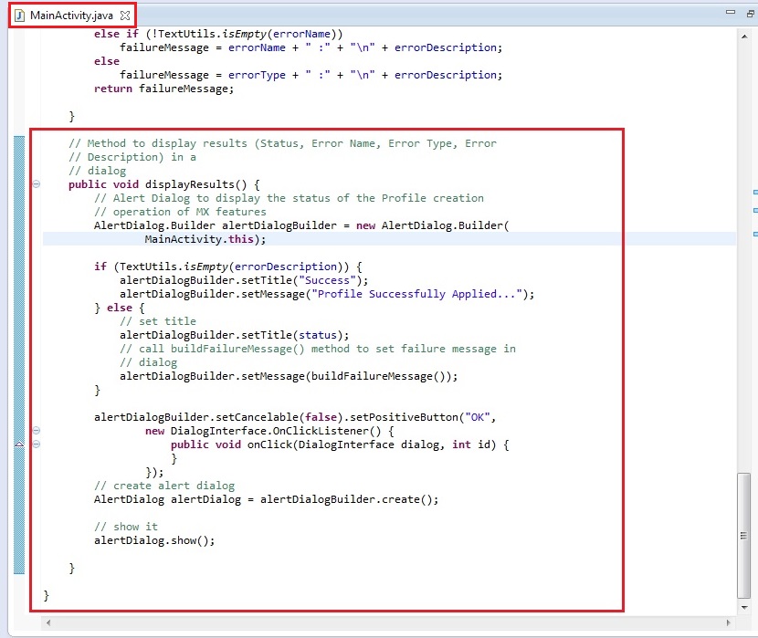Collapse the DialogInterface.OnClickListener anonymous class fold
The image size is (758, 638).
click(37, 431)
